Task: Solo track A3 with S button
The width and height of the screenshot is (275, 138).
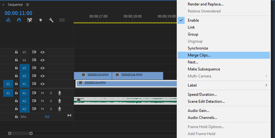Action: point(51,109)
